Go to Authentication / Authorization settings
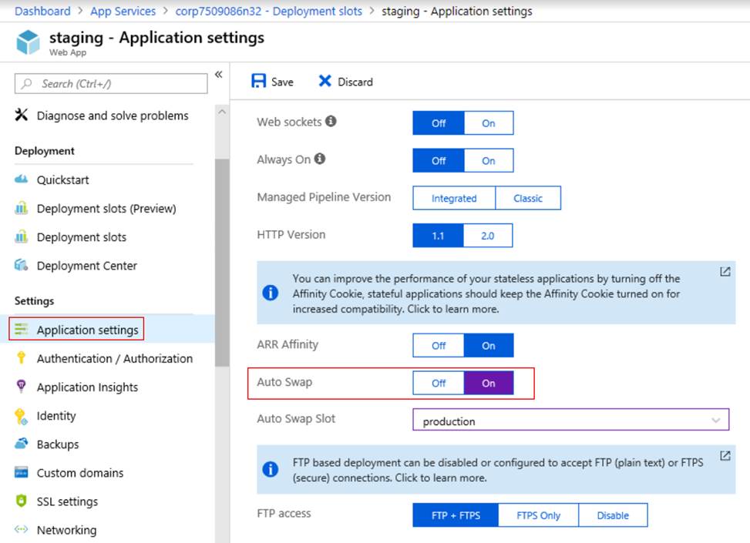The height and width of the screenshot is (543, 750). pyautogui.click(x=114, y=358)
